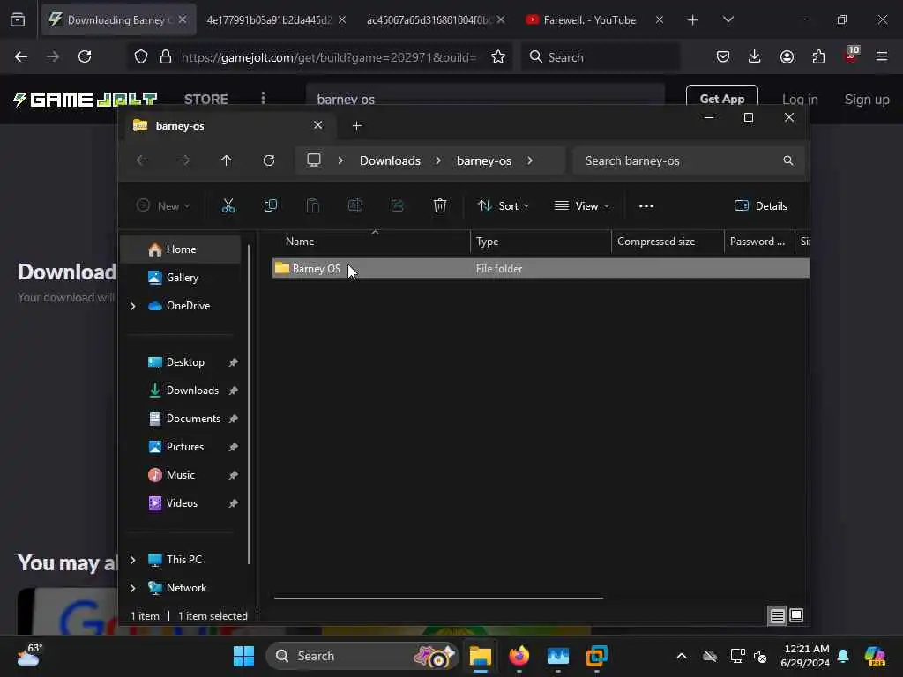Bookmark this page with the star icon

coord(498,57)
